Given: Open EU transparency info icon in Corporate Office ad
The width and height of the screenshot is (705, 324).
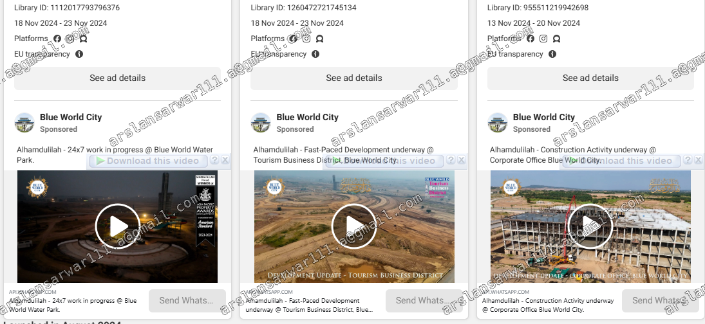Looking at the screenshot, I should coord(552,54).
